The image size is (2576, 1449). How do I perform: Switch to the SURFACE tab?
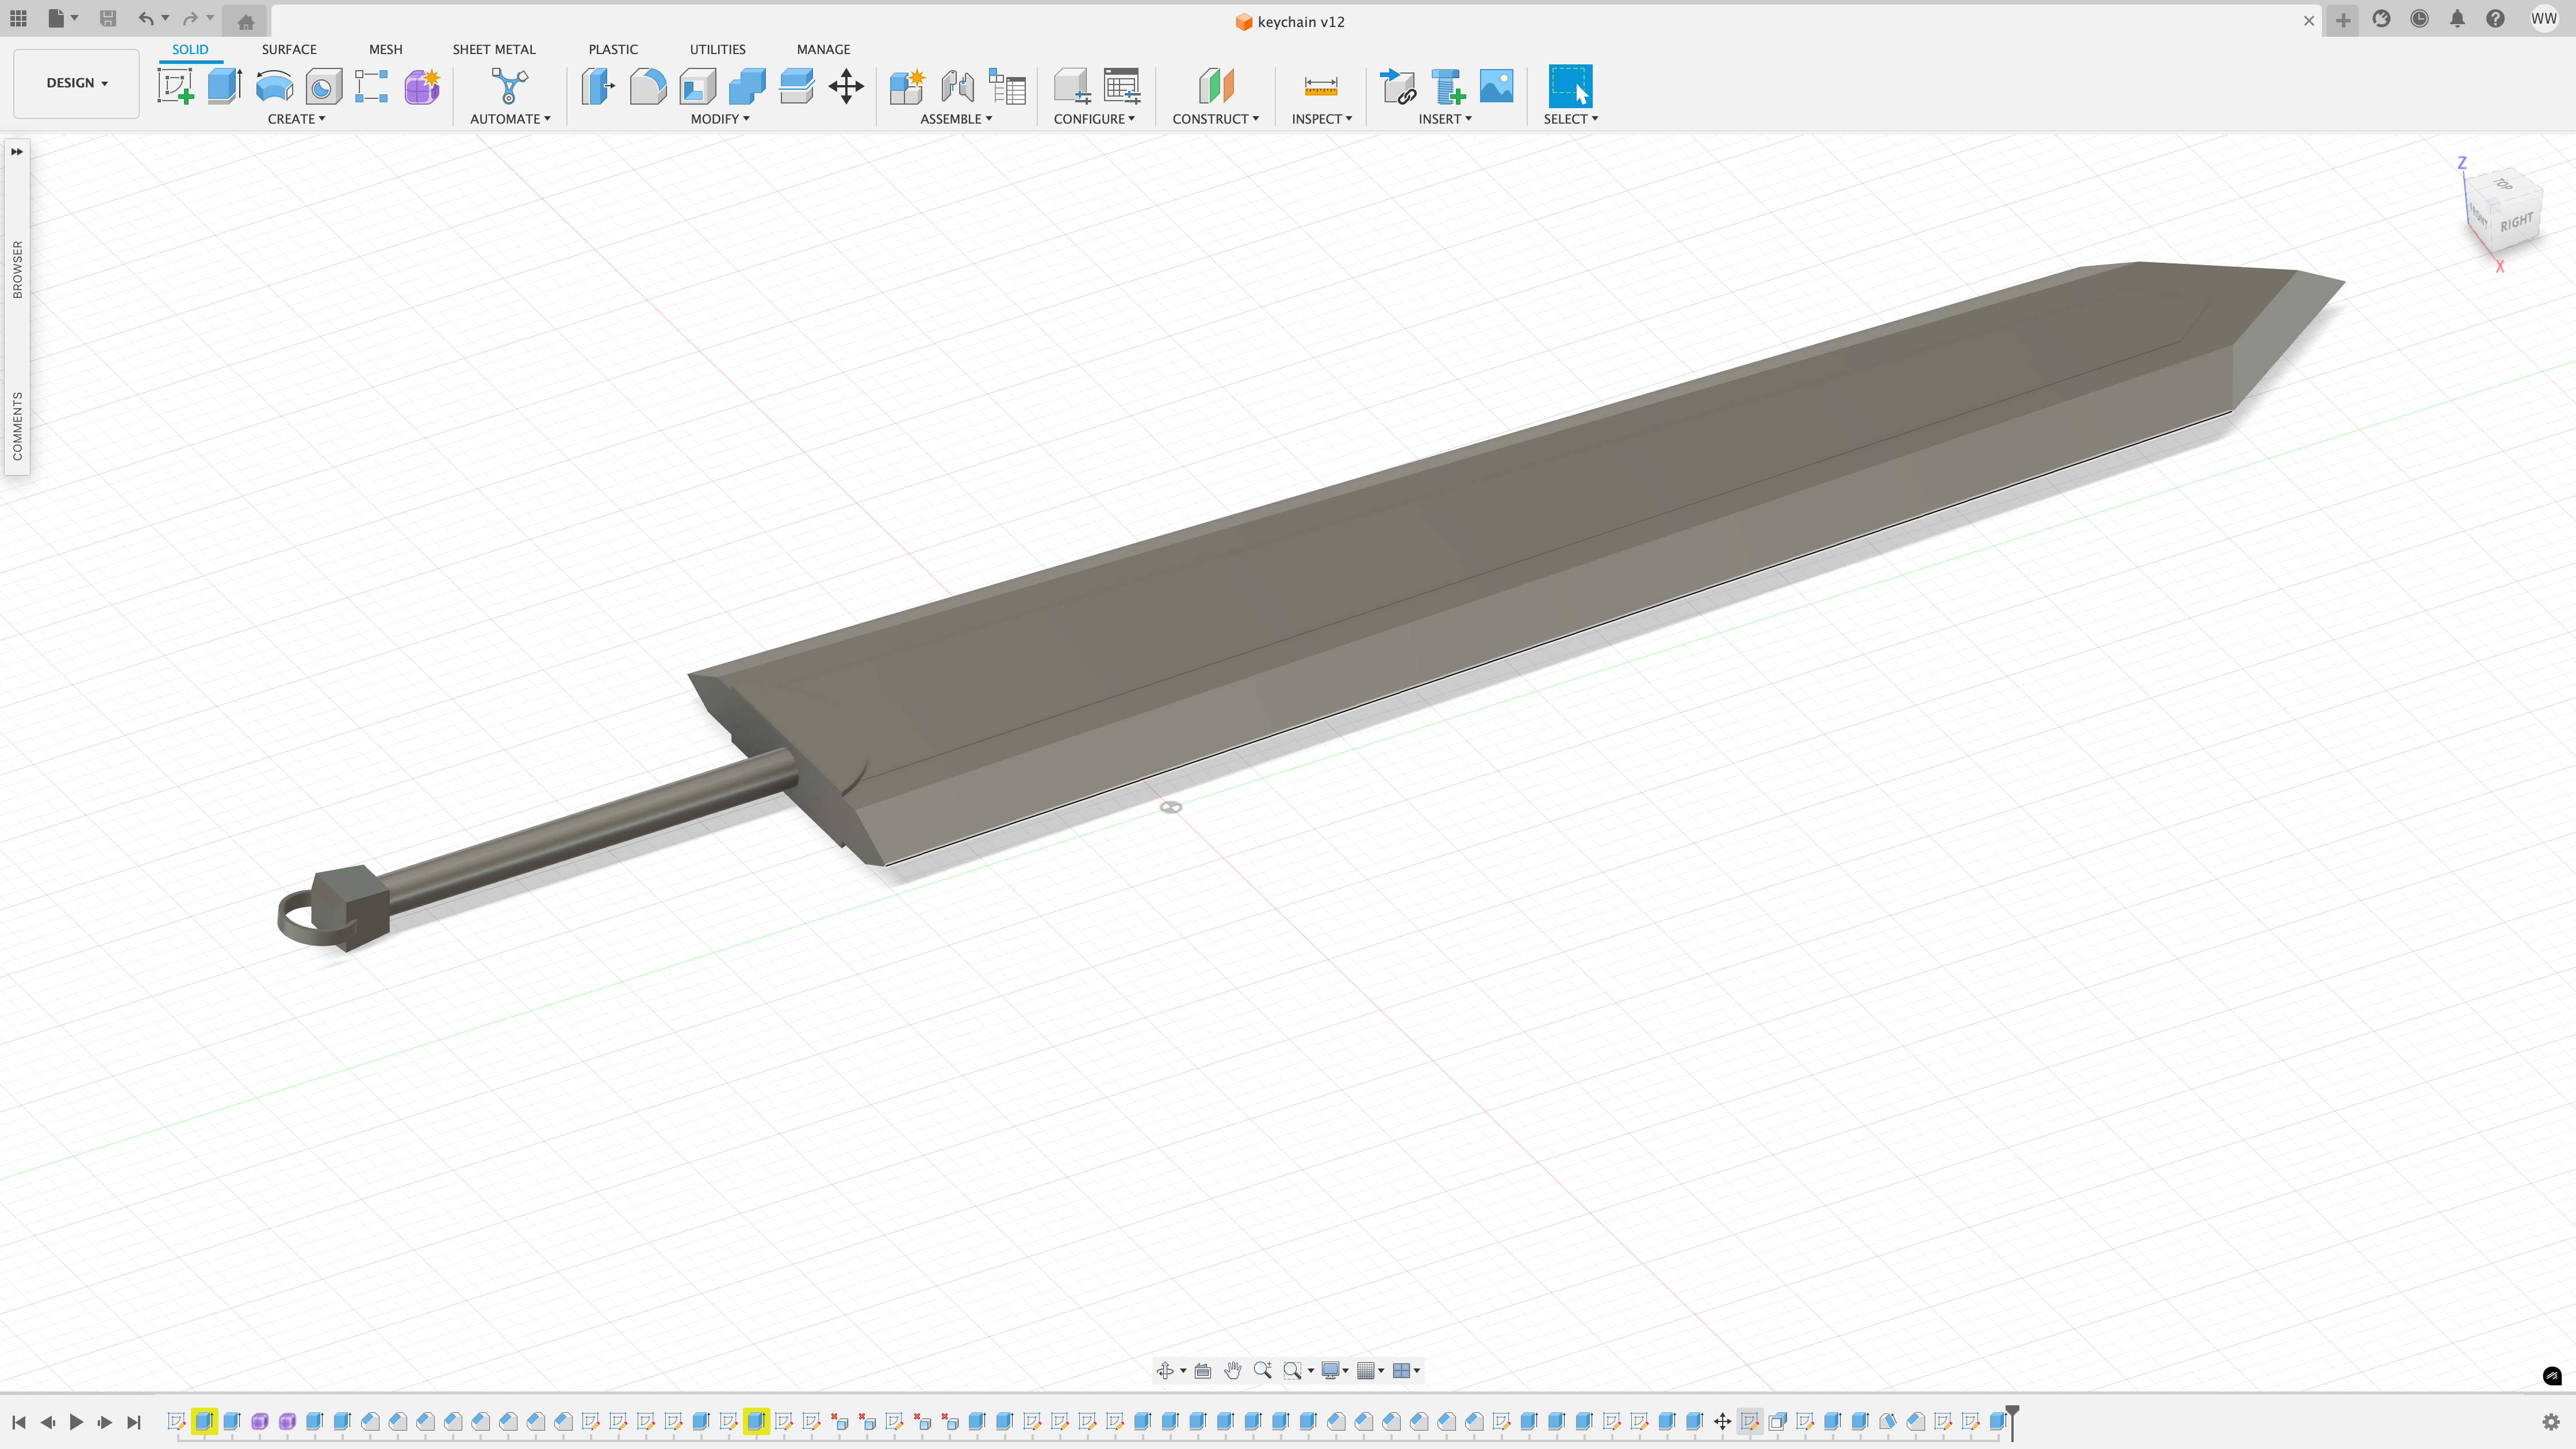289,49
